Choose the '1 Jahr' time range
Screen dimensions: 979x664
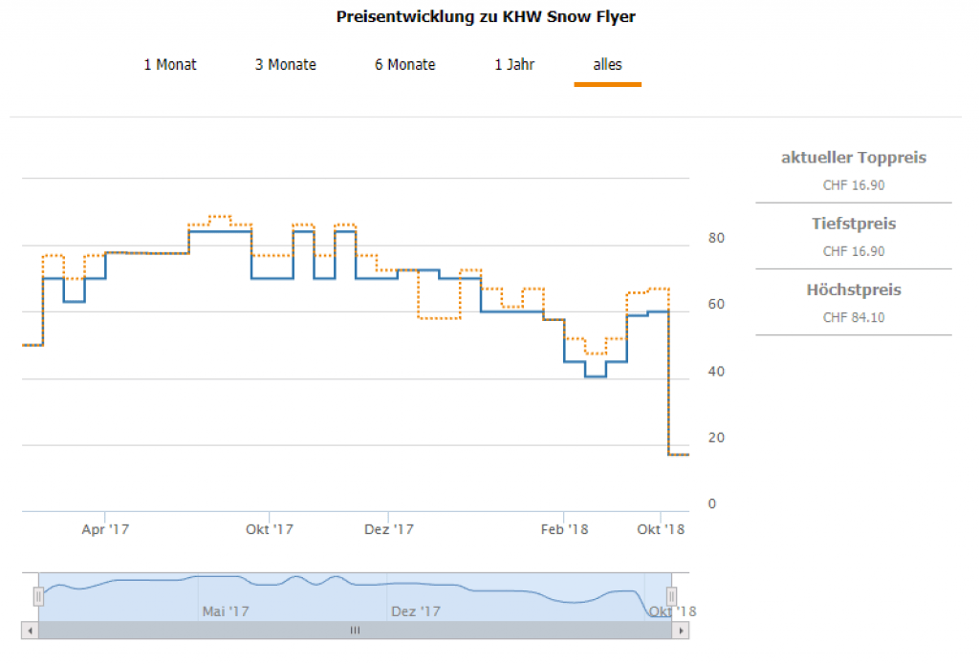[x=514, y=65]
